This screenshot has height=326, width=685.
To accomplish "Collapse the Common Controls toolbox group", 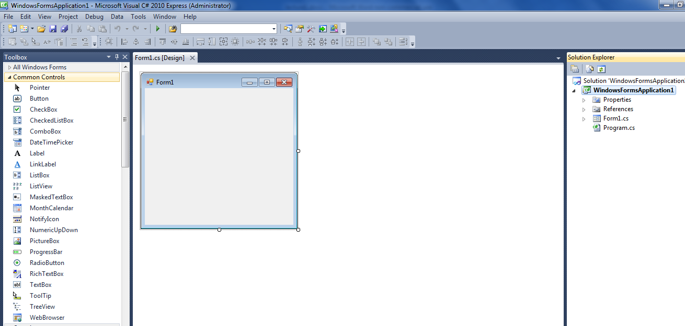I will [9, 77].
